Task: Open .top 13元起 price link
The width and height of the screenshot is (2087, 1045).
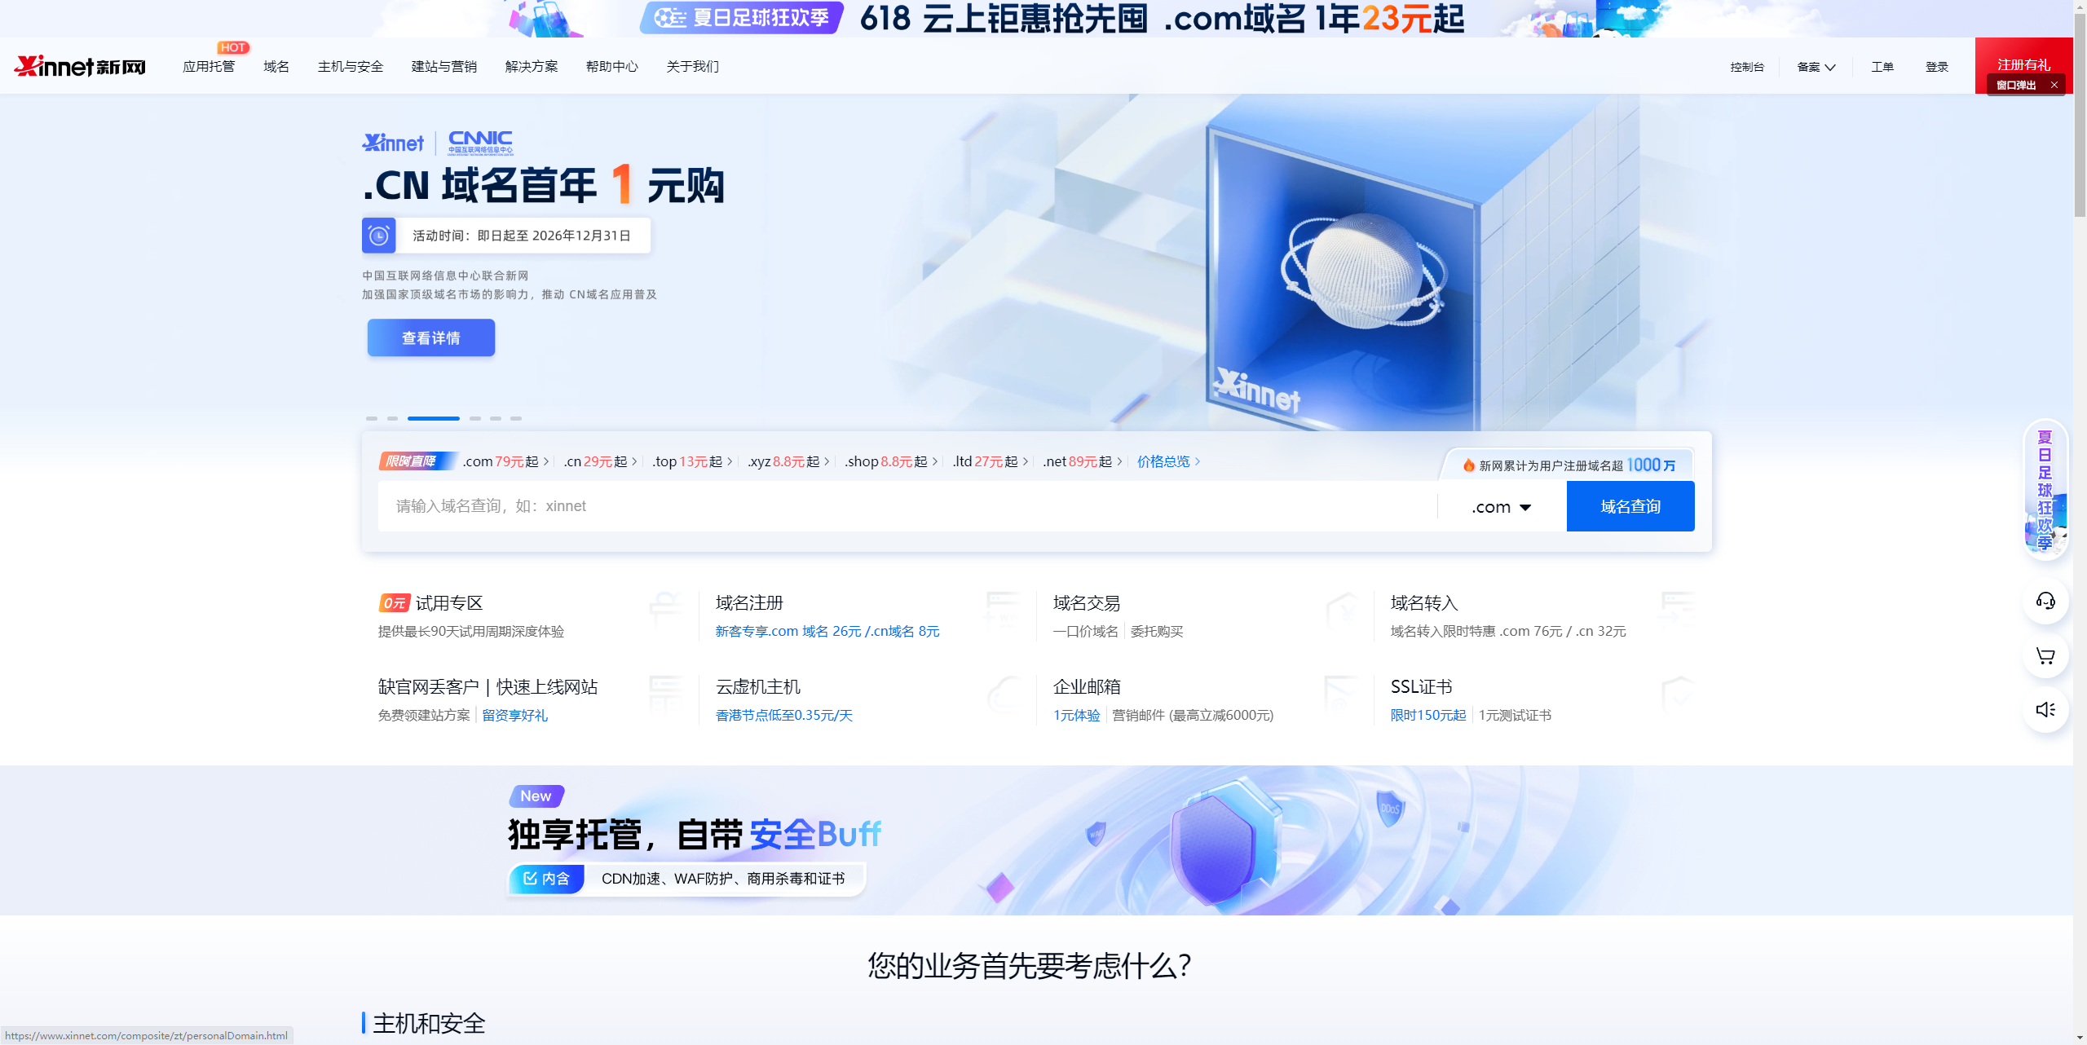Action: tap(692, 461)
